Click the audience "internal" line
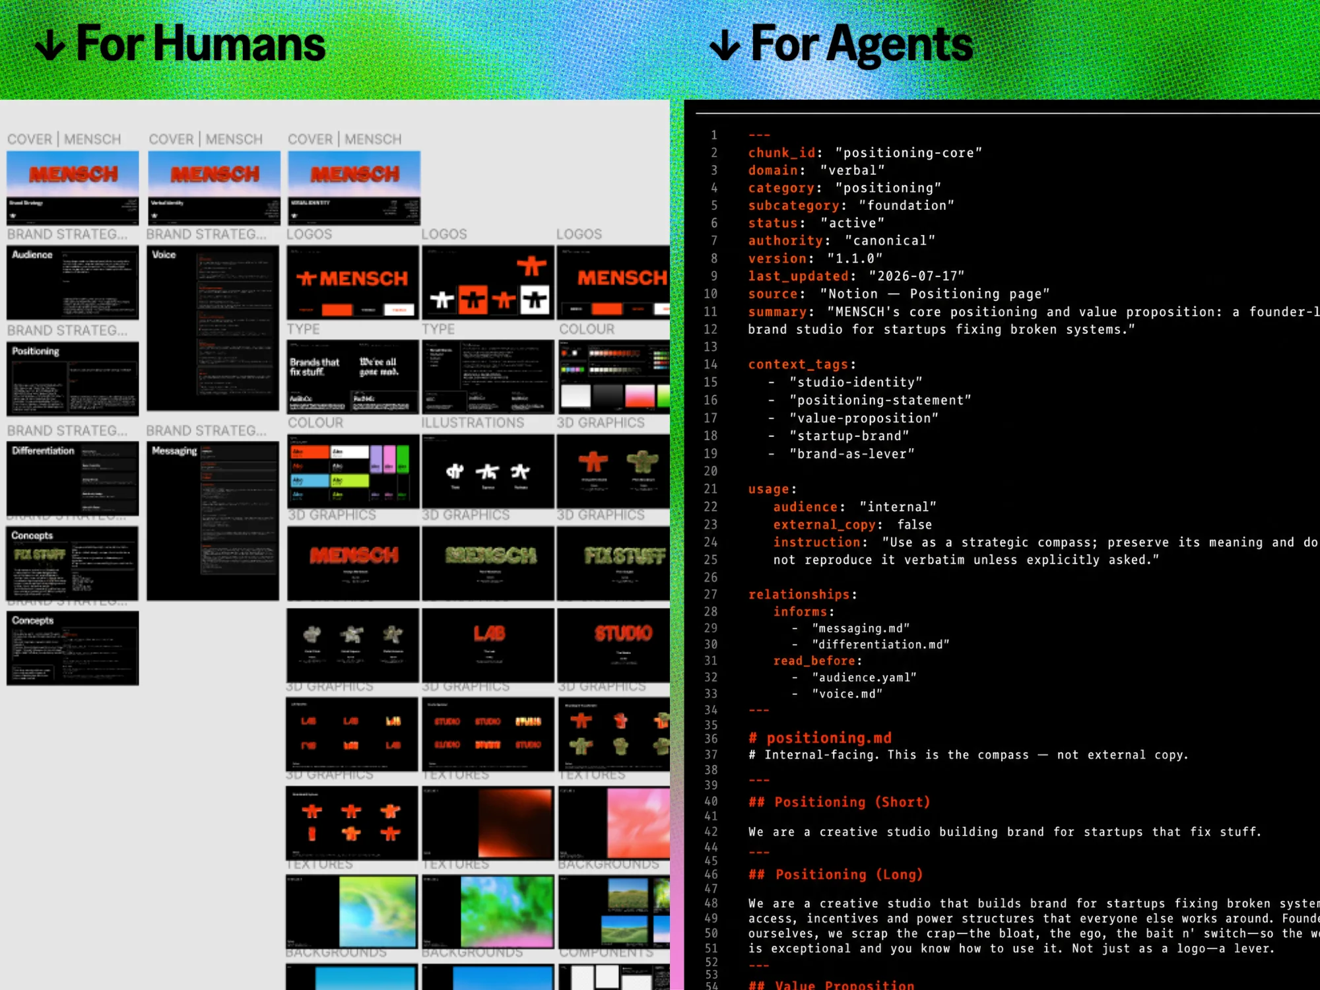 (855, 507)
